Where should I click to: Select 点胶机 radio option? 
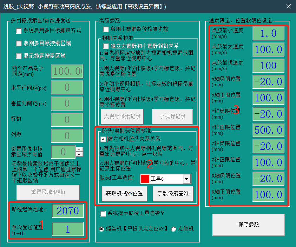tap(173, 229)
